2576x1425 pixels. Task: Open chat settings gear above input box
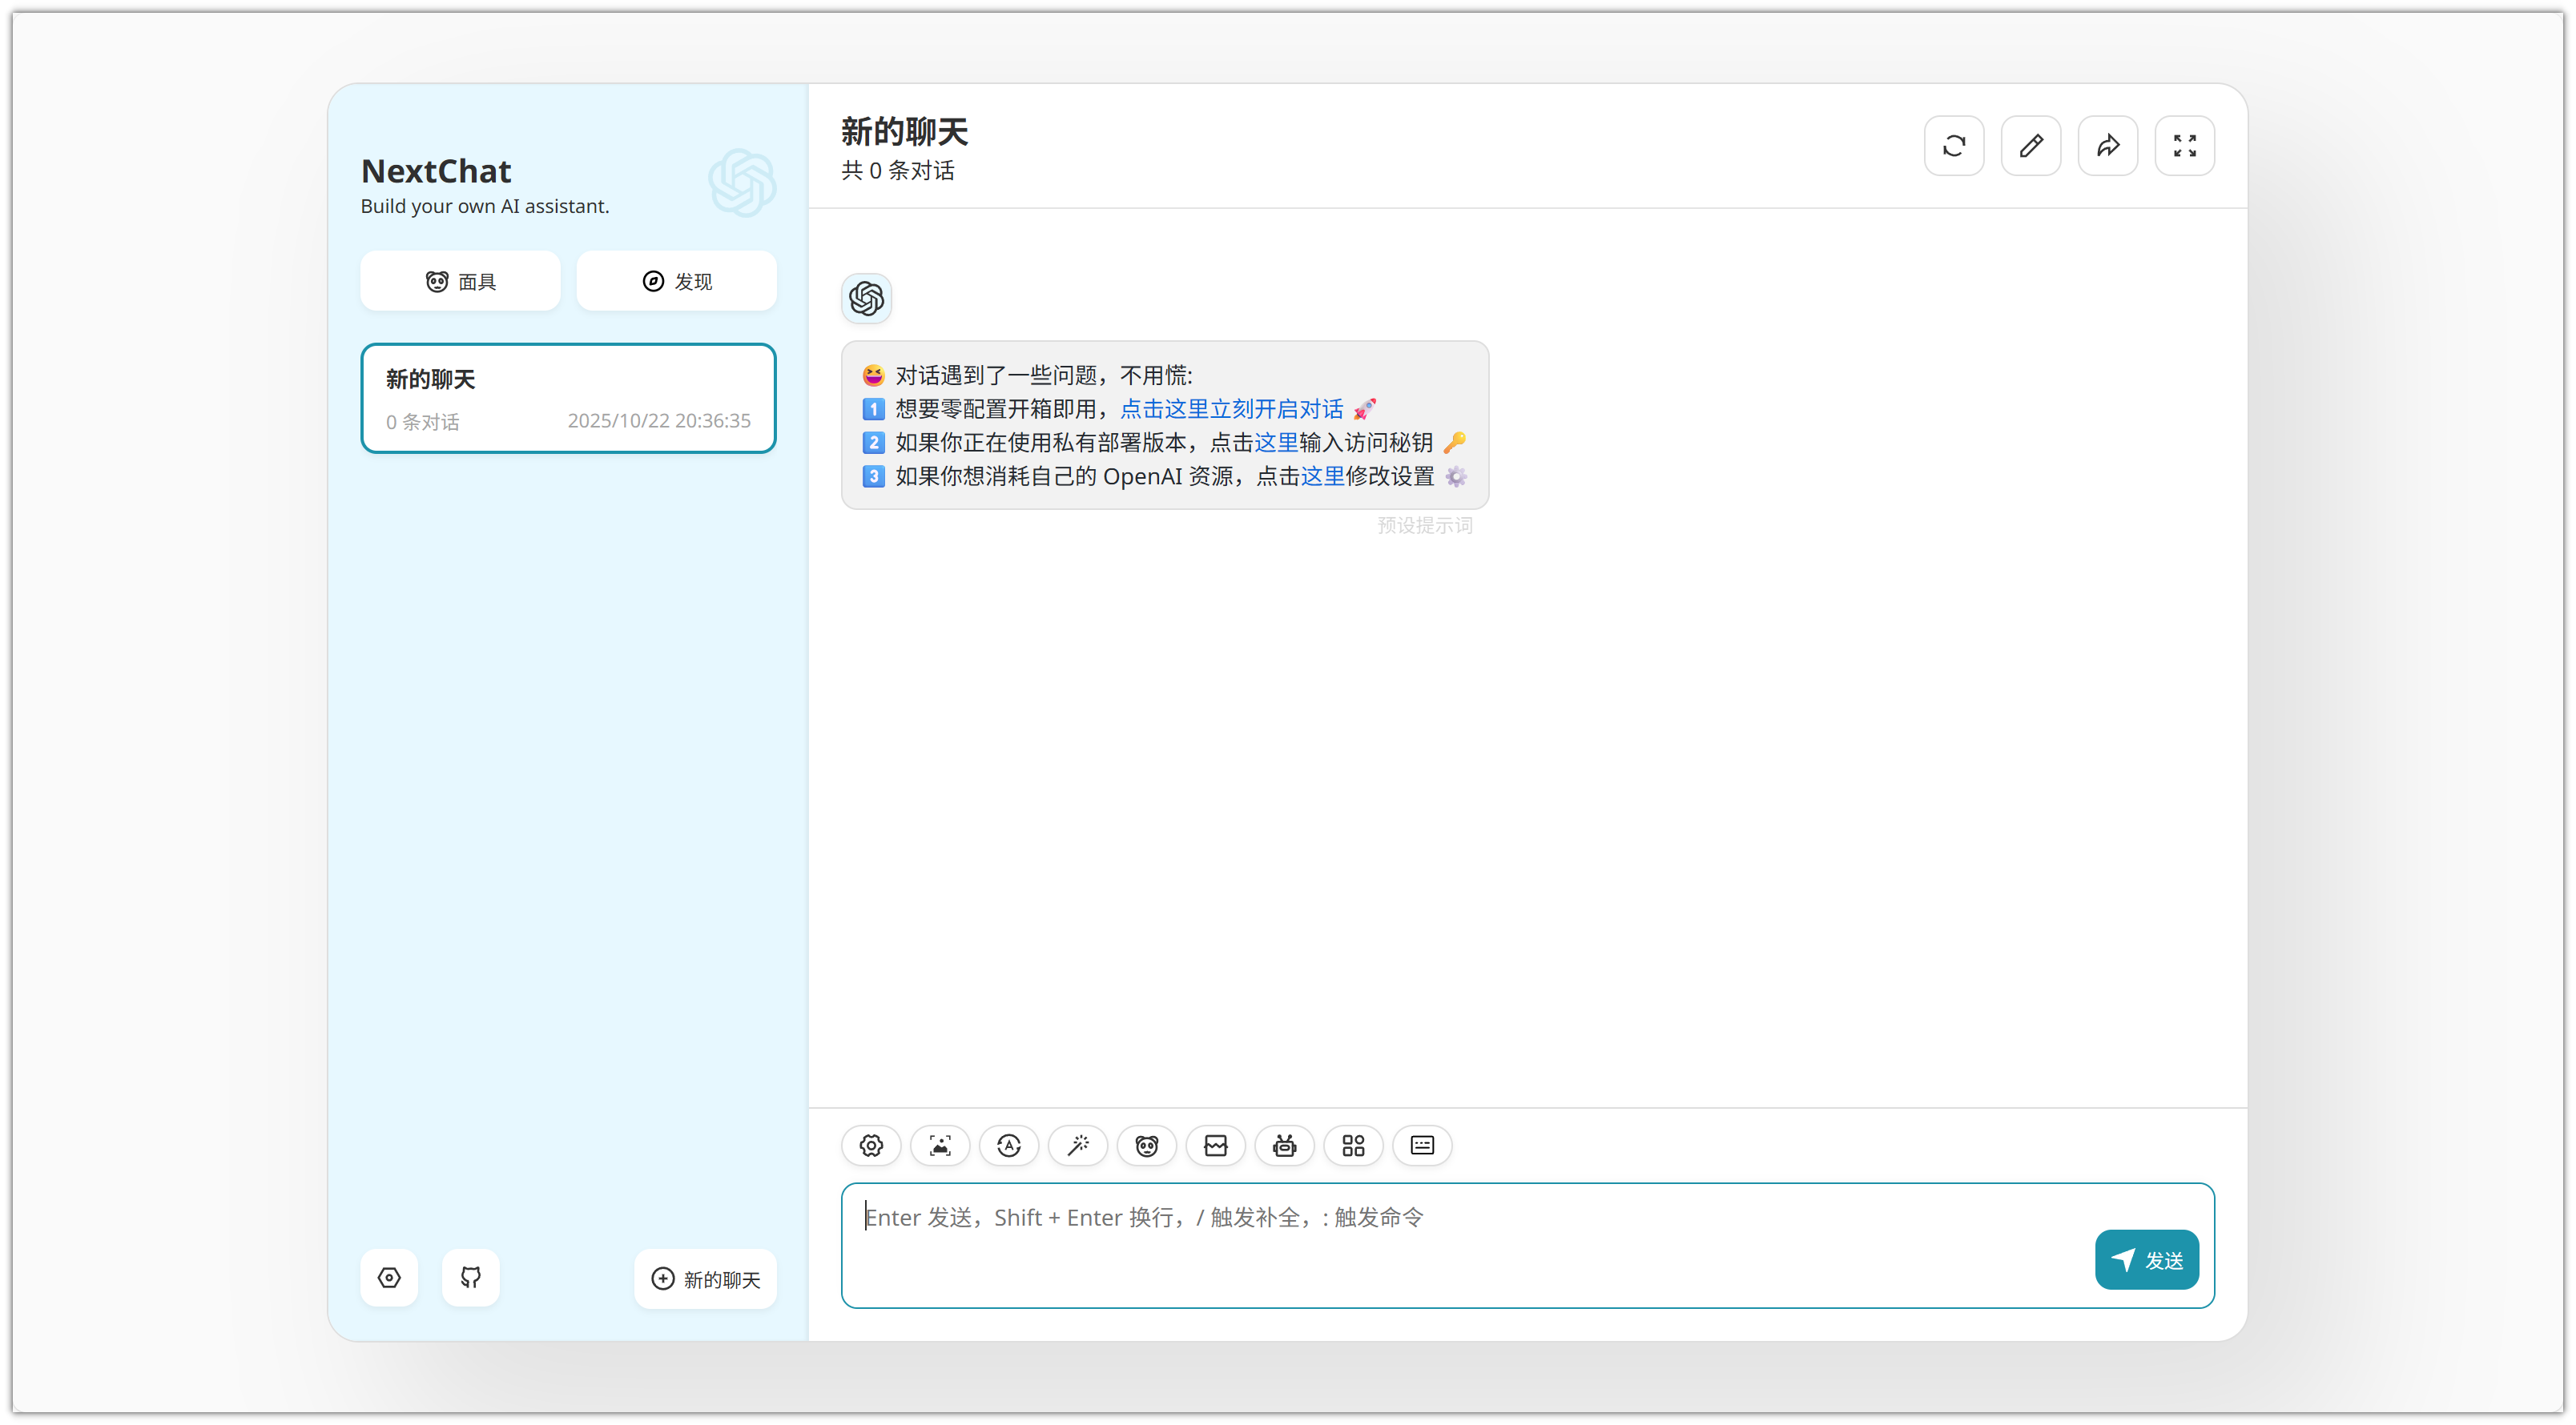[871, 1145]
